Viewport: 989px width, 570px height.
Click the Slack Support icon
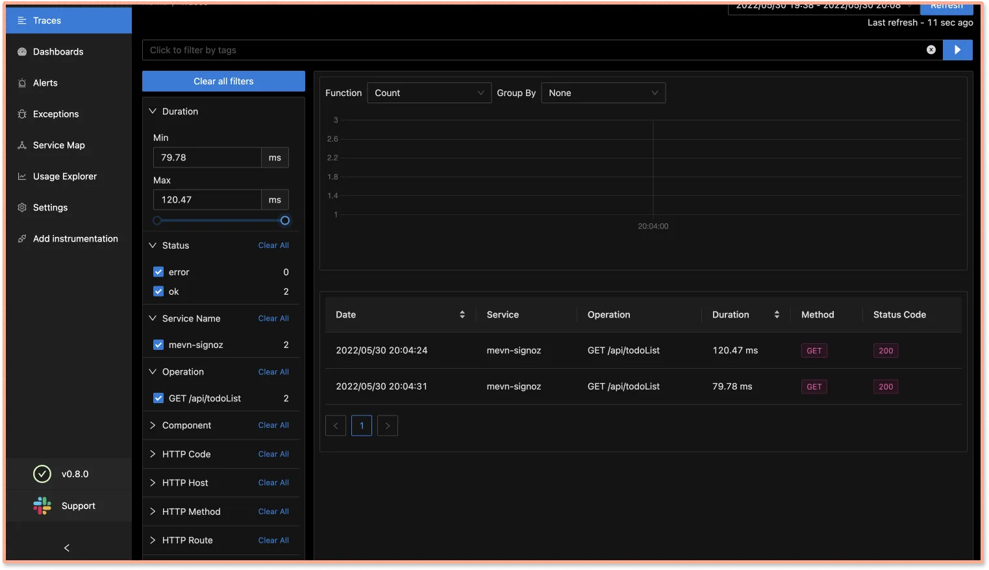[42, 506]
